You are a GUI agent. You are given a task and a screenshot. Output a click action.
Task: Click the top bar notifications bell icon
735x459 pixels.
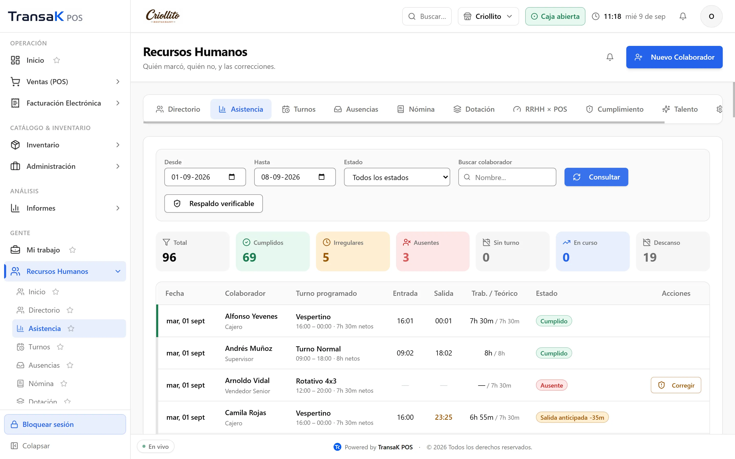coord(683,16)
